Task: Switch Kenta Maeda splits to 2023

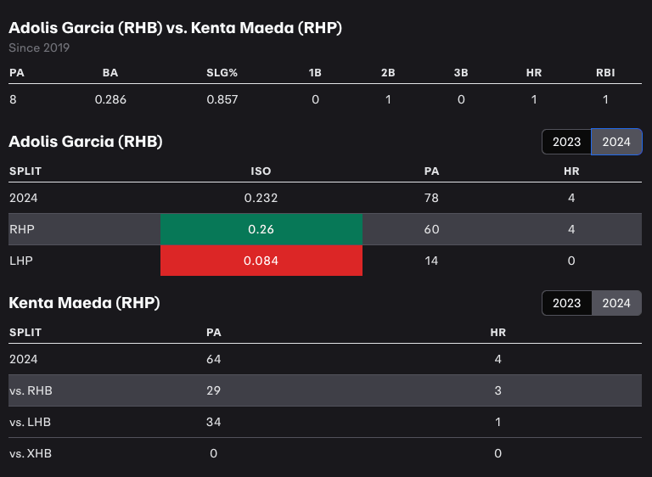Action: click(566, 303)
